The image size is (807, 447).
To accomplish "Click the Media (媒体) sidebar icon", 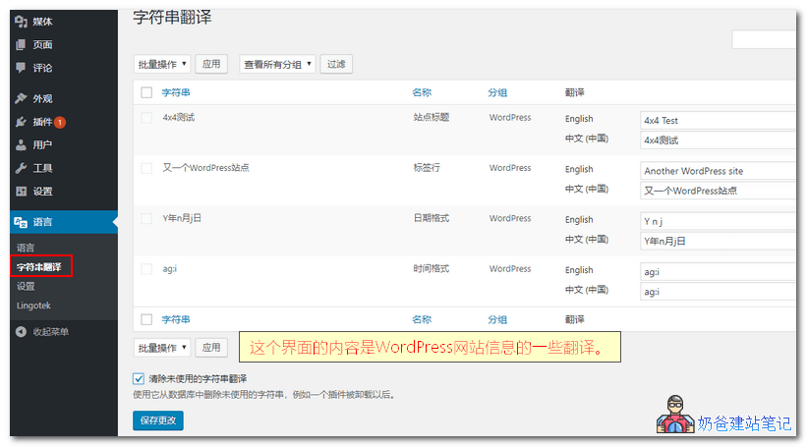I will pyautogui.click(x=21, y=21).
